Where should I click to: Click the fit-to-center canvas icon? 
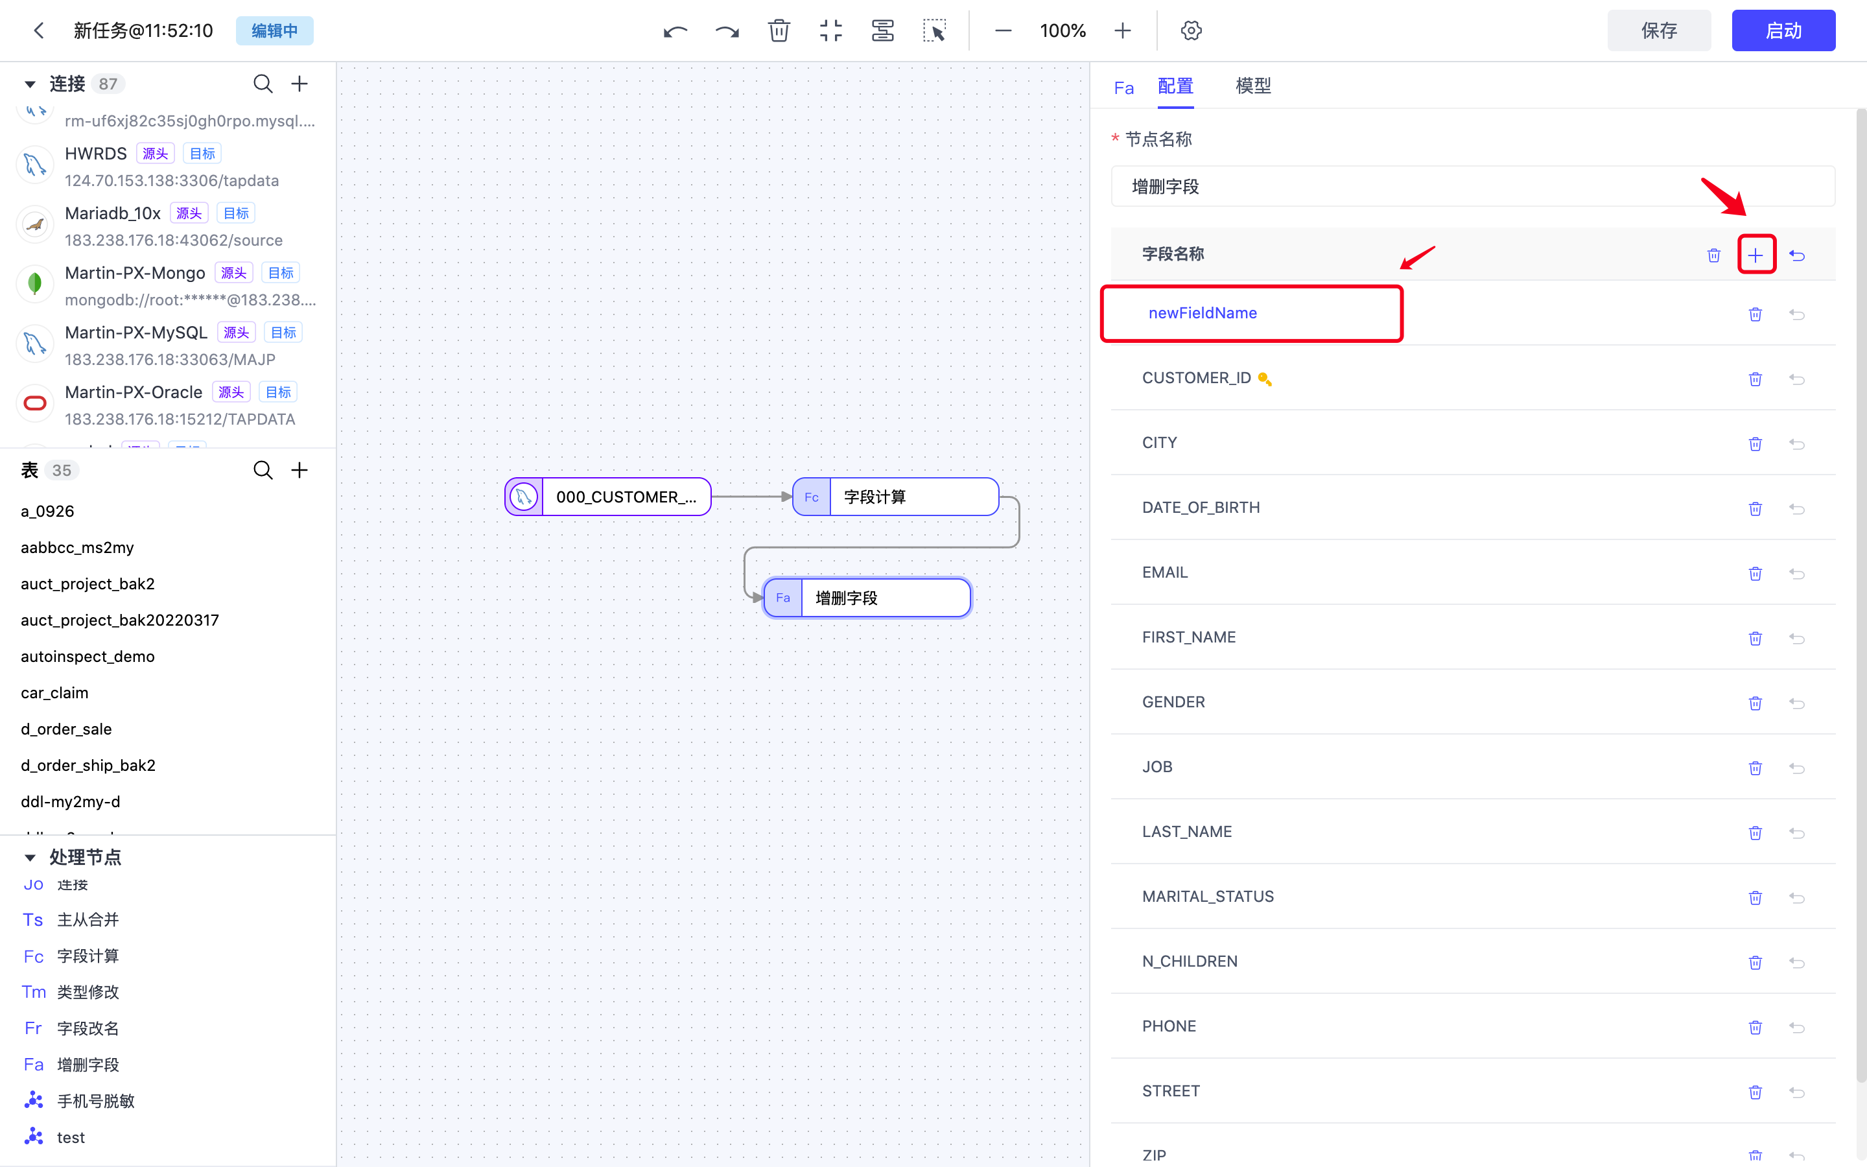[x=831, y=31]
